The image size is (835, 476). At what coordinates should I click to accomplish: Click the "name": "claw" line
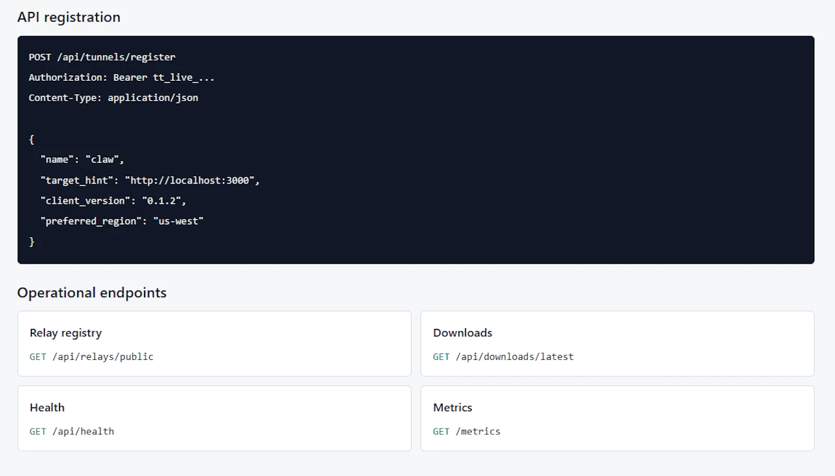(82, 160)
